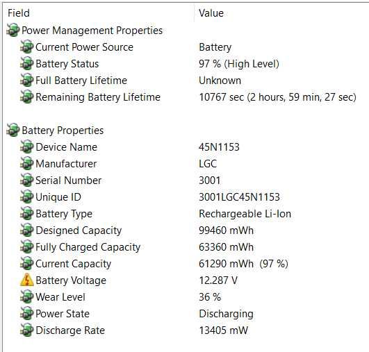Click the Unique ID row icon
The width and height of the screenshot is (369, 352).
click(26, 196)
